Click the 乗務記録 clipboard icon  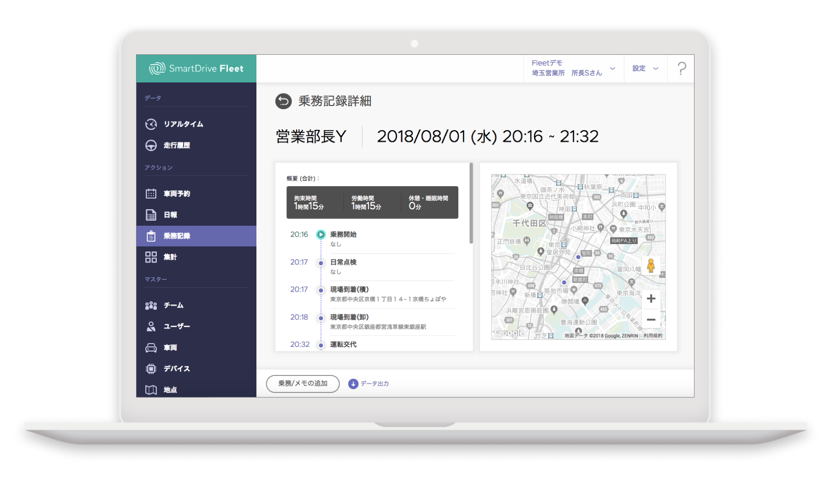(151, 236)
